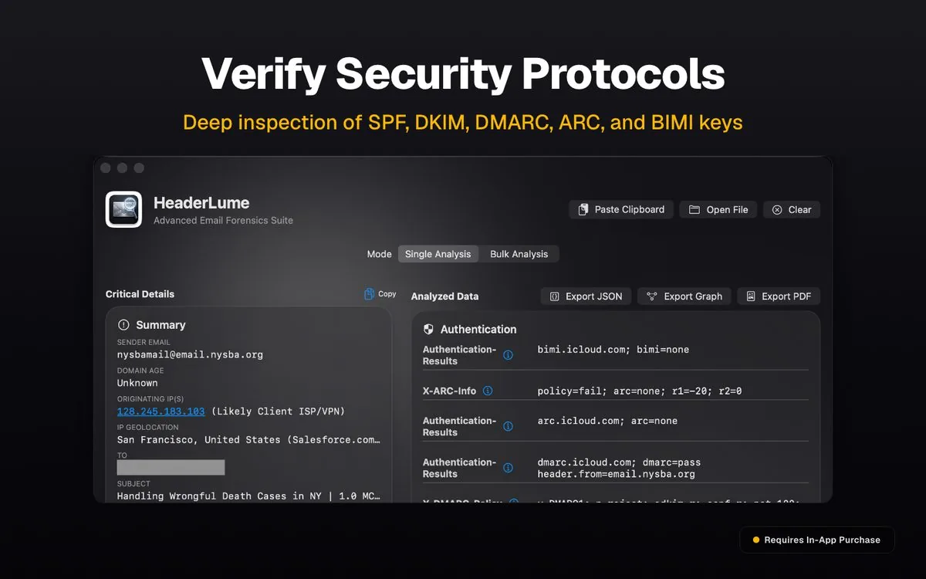Click the Export JSON button

[x=586, y=296]
